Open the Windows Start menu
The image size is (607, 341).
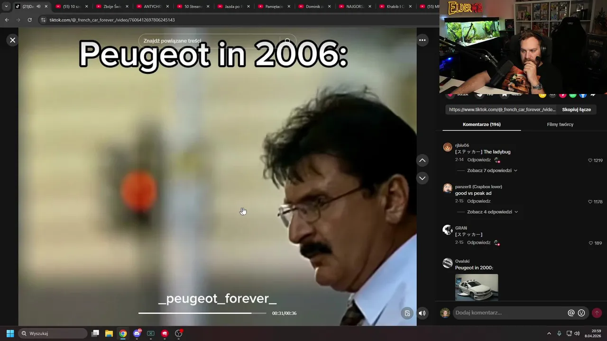(x=10, y=333)
